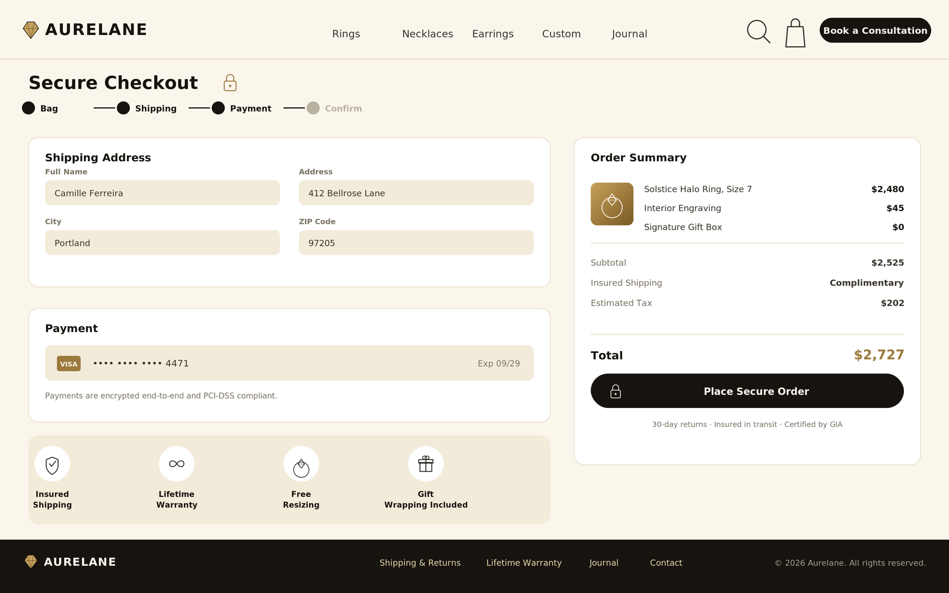Open the Rings menu
Image resolution: width=949 pixels, height=593 pixels.
pyautogui.click(x=346, y=34)
